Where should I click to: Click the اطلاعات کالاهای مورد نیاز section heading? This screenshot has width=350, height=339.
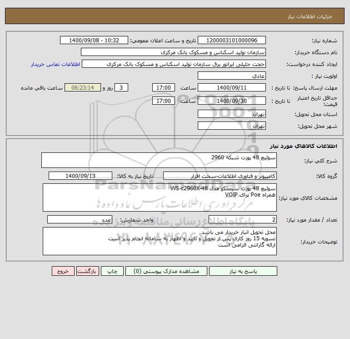(x=304, y=146)
